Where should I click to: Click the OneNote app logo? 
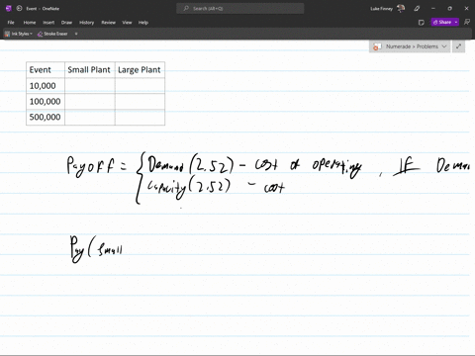[9, 8]
